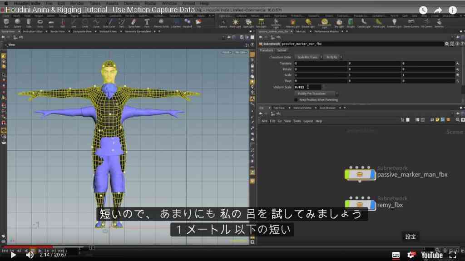
Task: Open the YouTube settings gear
Action: pos(411,255)
